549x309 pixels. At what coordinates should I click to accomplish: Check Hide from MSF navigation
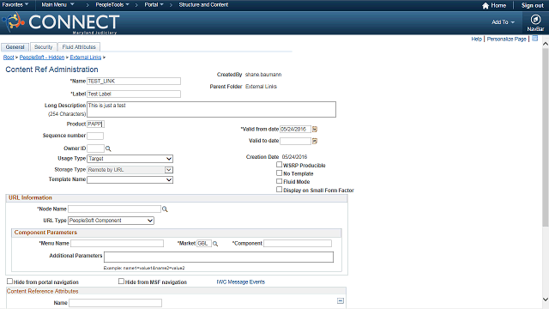coord(121,282)
